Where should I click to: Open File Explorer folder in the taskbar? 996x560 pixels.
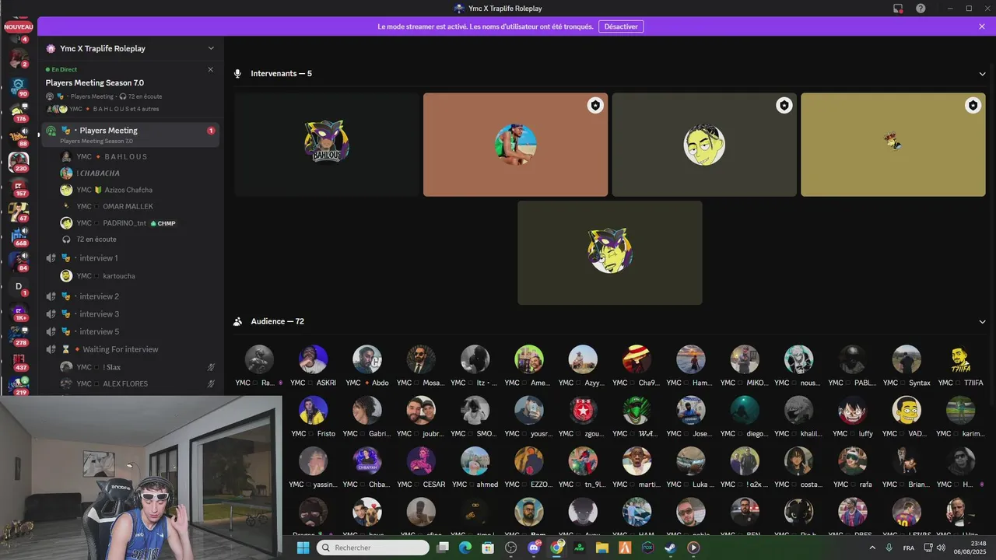601,548
